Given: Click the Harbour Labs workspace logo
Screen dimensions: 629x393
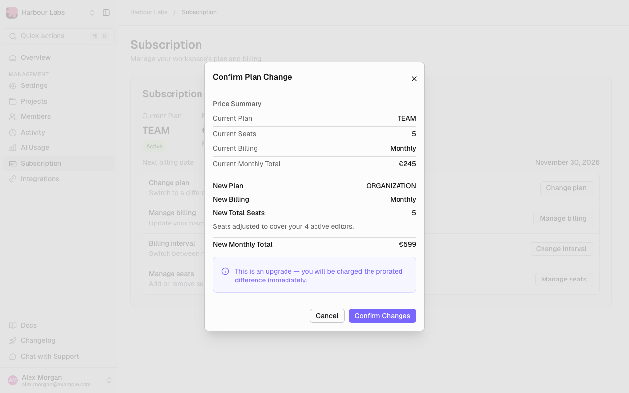Looking at the screenshot, I should click(x=12, y=13).
